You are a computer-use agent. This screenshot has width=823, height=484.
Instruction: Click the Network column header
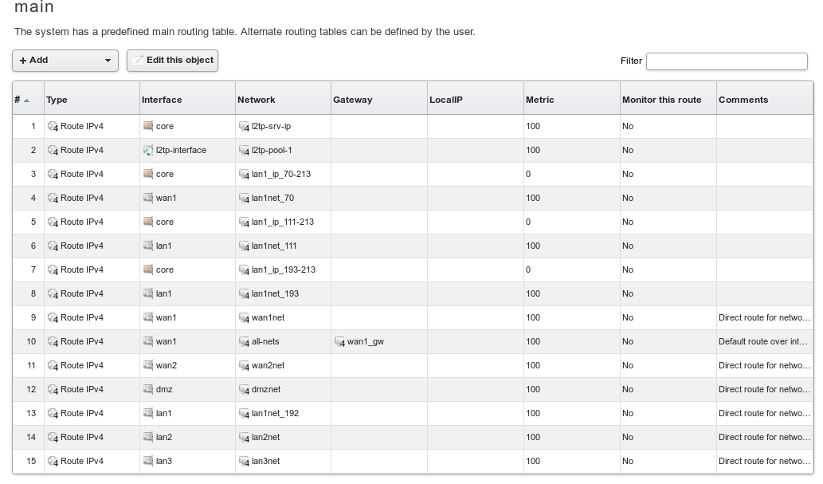pyautogui.click(x=256, y=100)
